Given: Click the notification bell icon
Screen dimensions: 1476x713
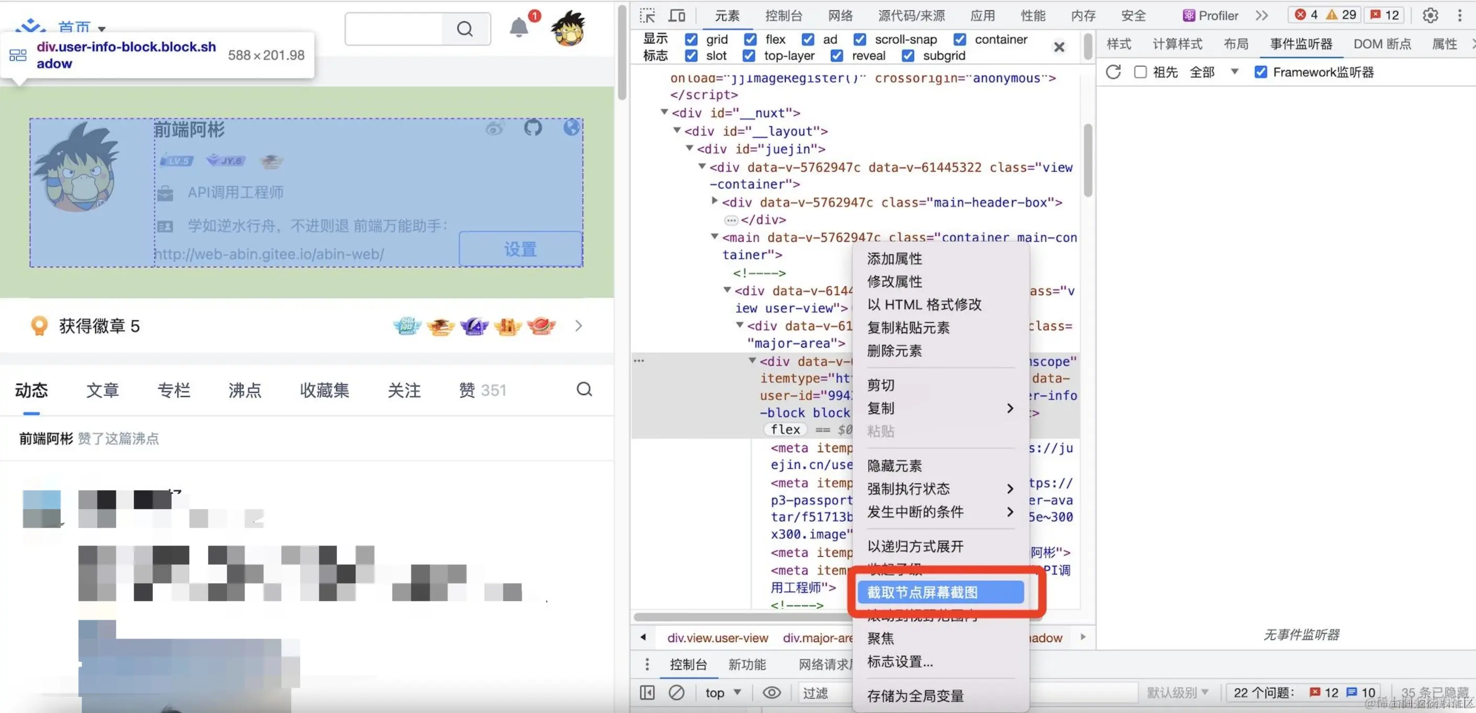Looking at the screenshot, I should pyautogui.click(x=518, y=28).
